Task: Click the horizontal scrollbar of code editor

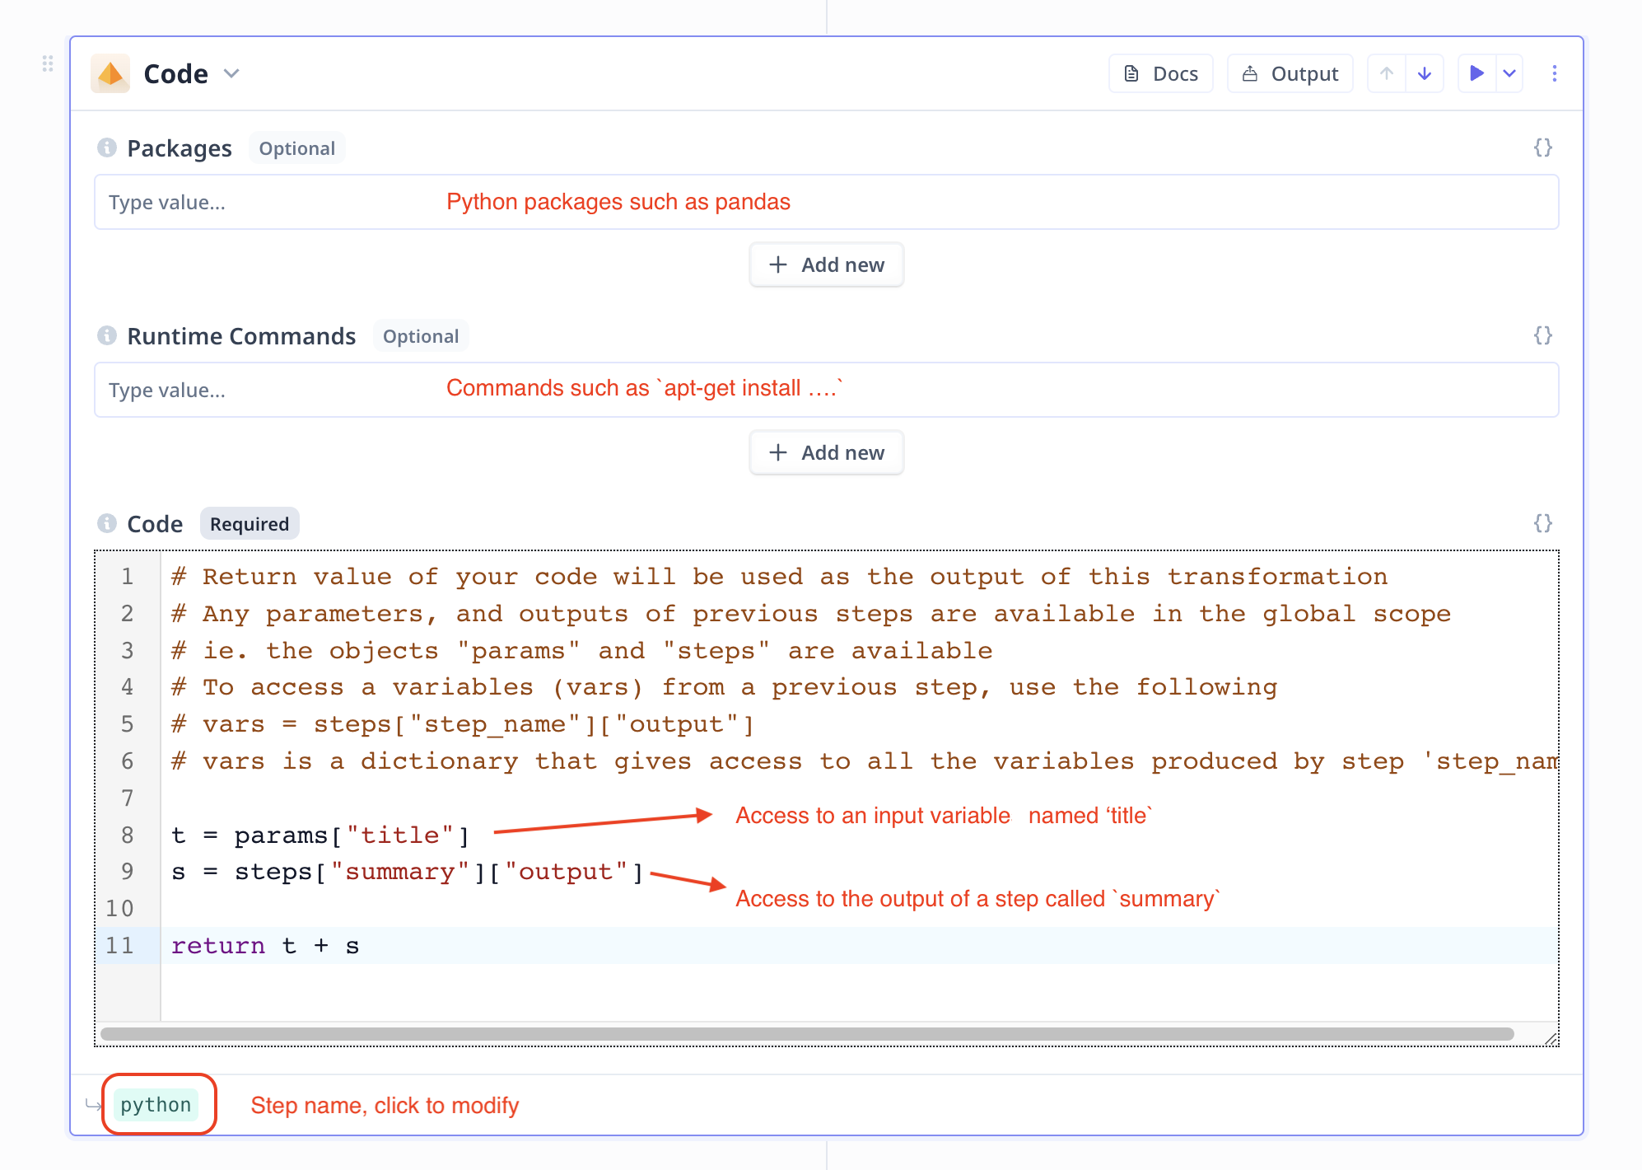Action: [x=807, y=1033]
